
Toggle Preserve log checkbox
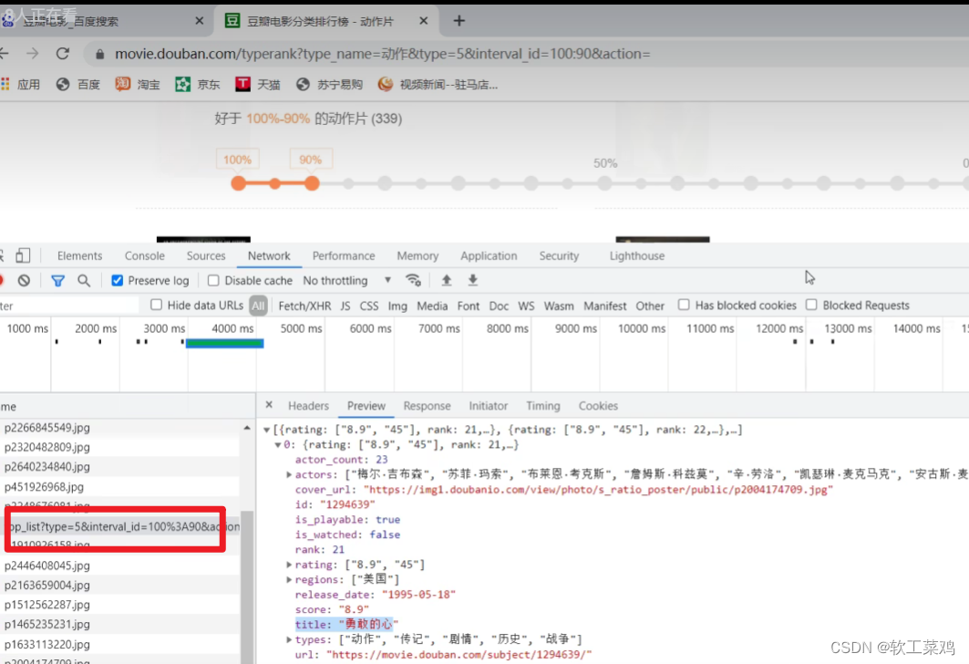[118, 281]
